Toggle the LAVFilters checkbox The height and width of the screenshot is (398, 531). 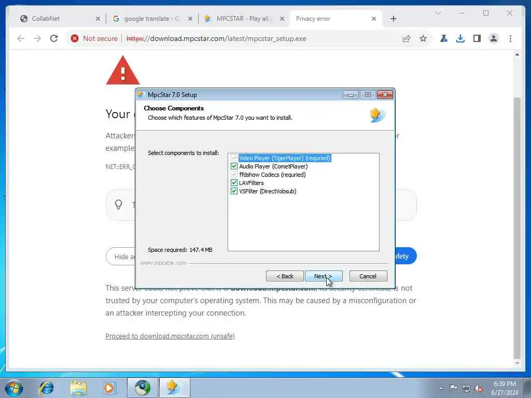point(234,183)
